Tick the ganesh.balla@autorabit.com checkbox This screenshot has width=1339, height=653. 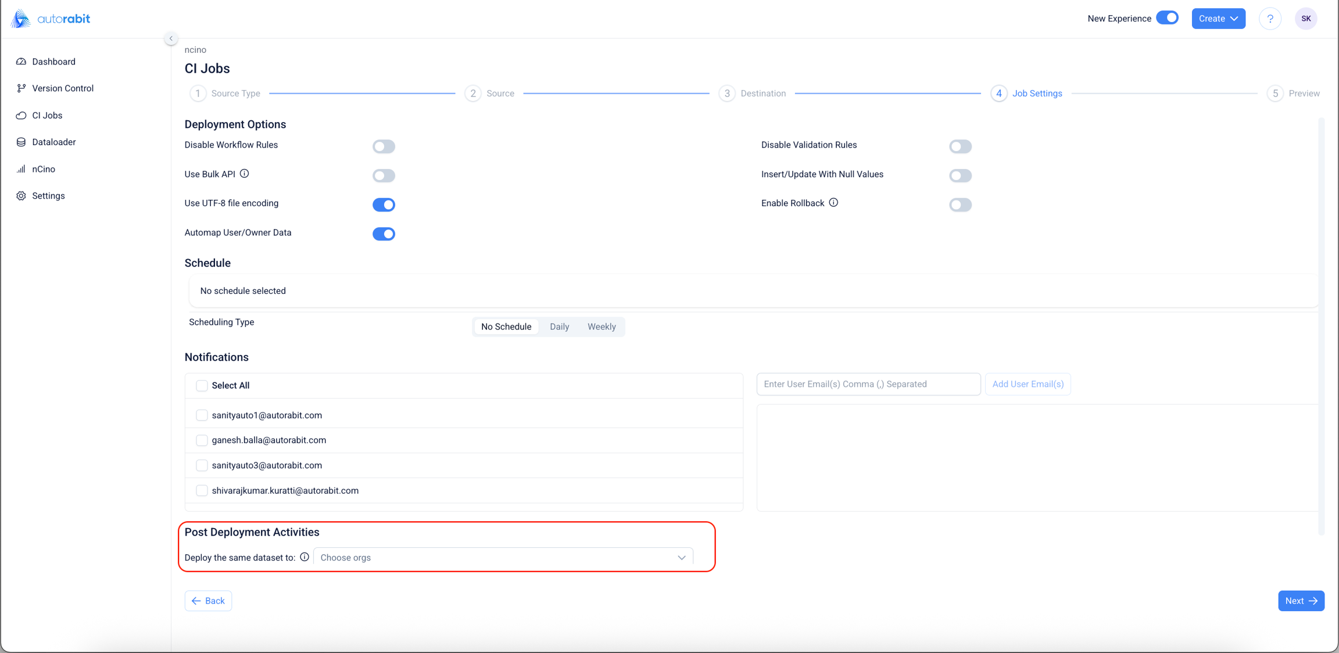coord(202,440)
